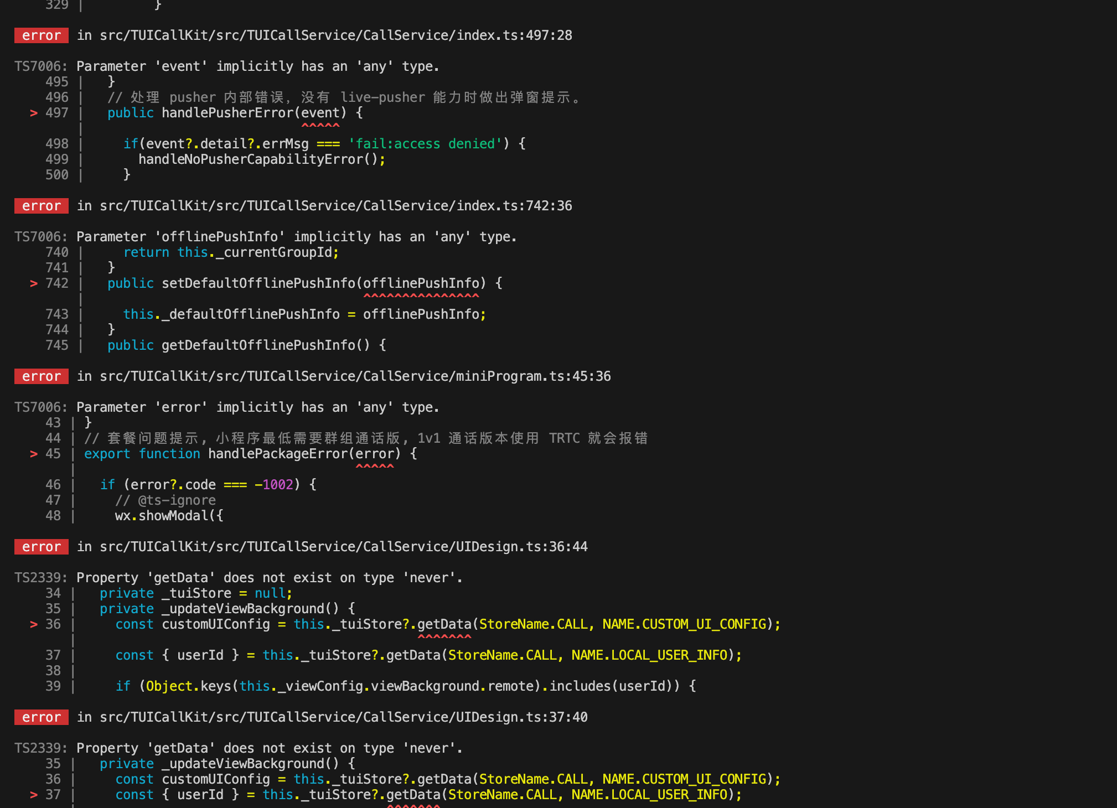The width and height of the screenshot is (1117, 808).
Task: Open the UIDesign.ts:37:40 file path link
Action: [x=343, y=717]
